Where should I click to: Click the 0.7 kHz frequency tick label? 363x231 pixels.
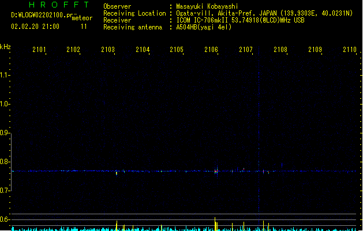[x=5, y=191]
